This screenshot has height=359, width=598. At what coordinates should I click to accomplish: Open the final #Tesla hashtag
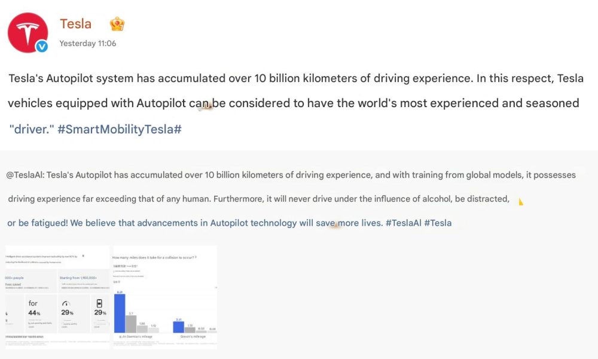point(438,223)
